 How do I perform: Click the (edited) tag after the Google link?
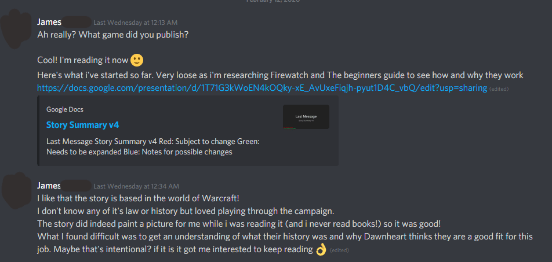click(499, 89)
